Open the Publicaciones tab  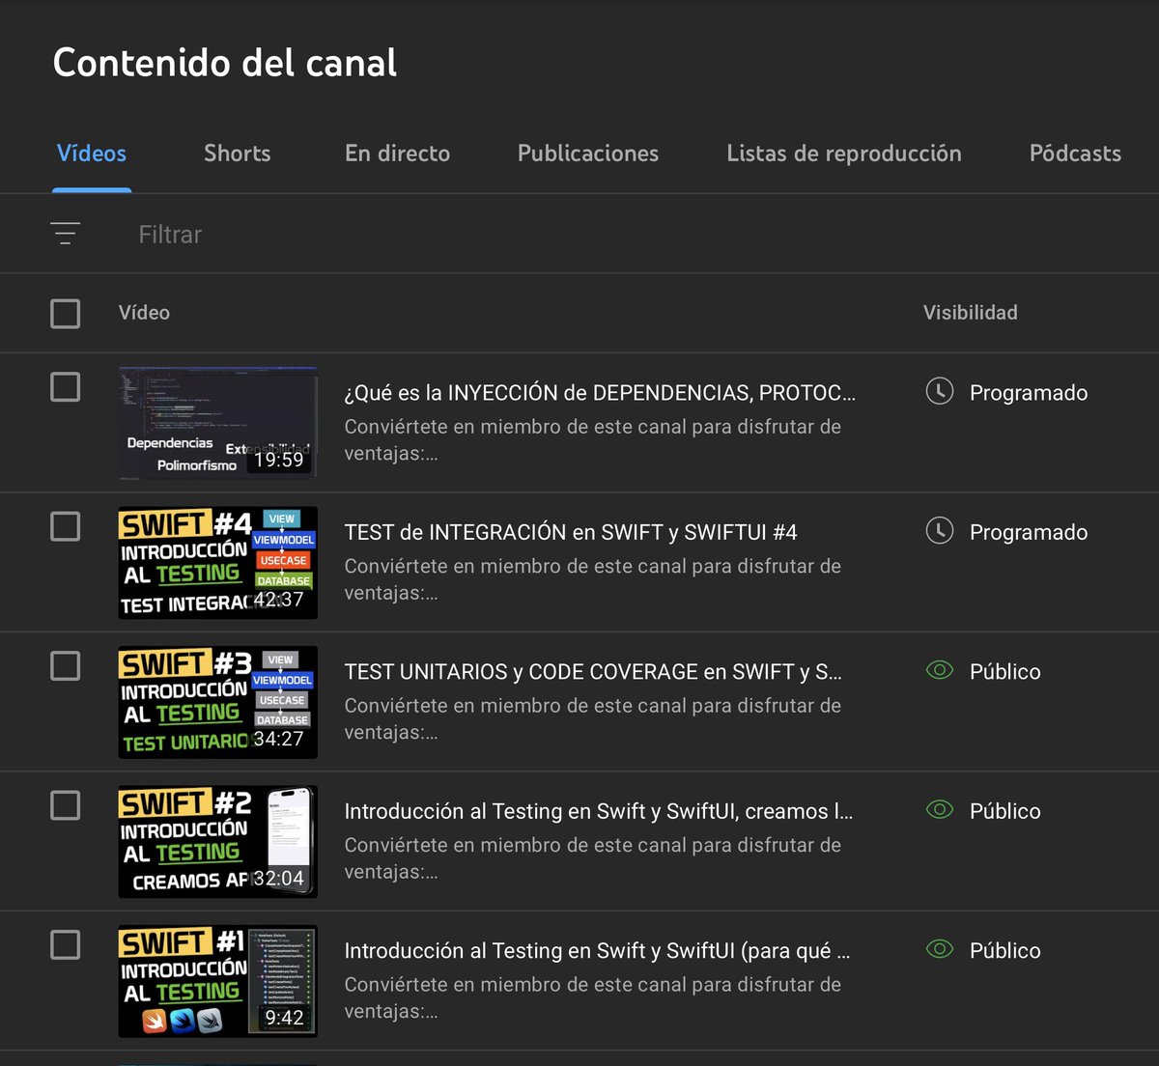click(588, 154)
